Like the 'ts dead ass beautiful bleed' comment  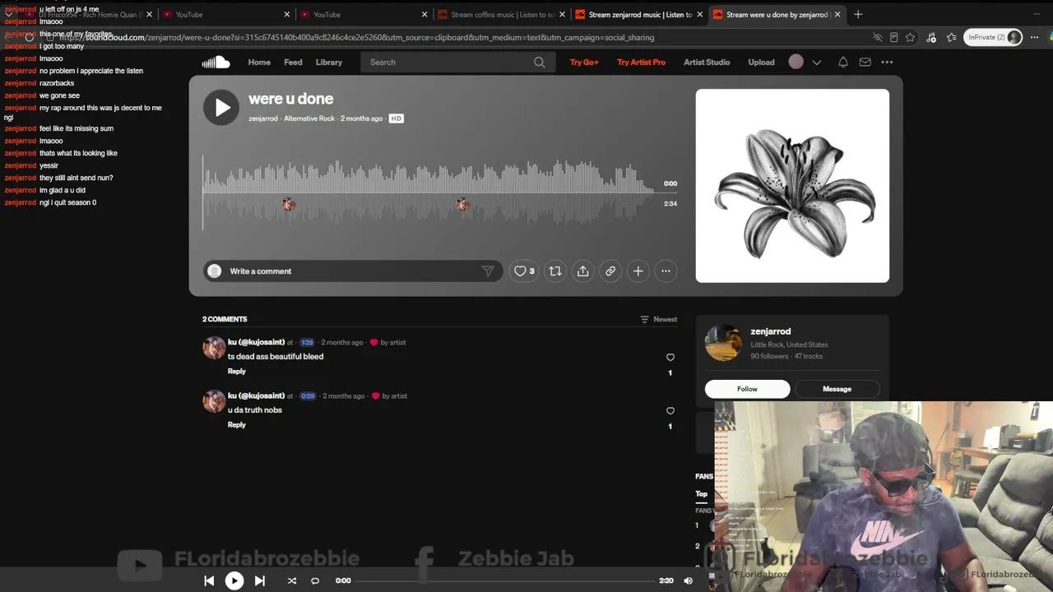[x=670, y=358]
